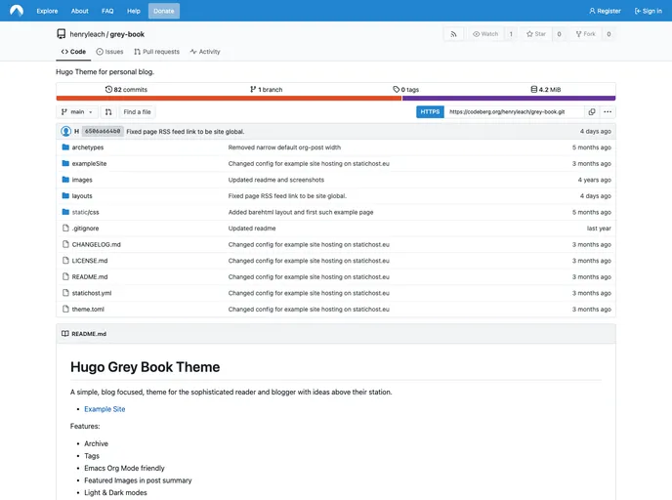Star the grey-book repository
This screenshot has height=500, width=672.
coord(535,34)
